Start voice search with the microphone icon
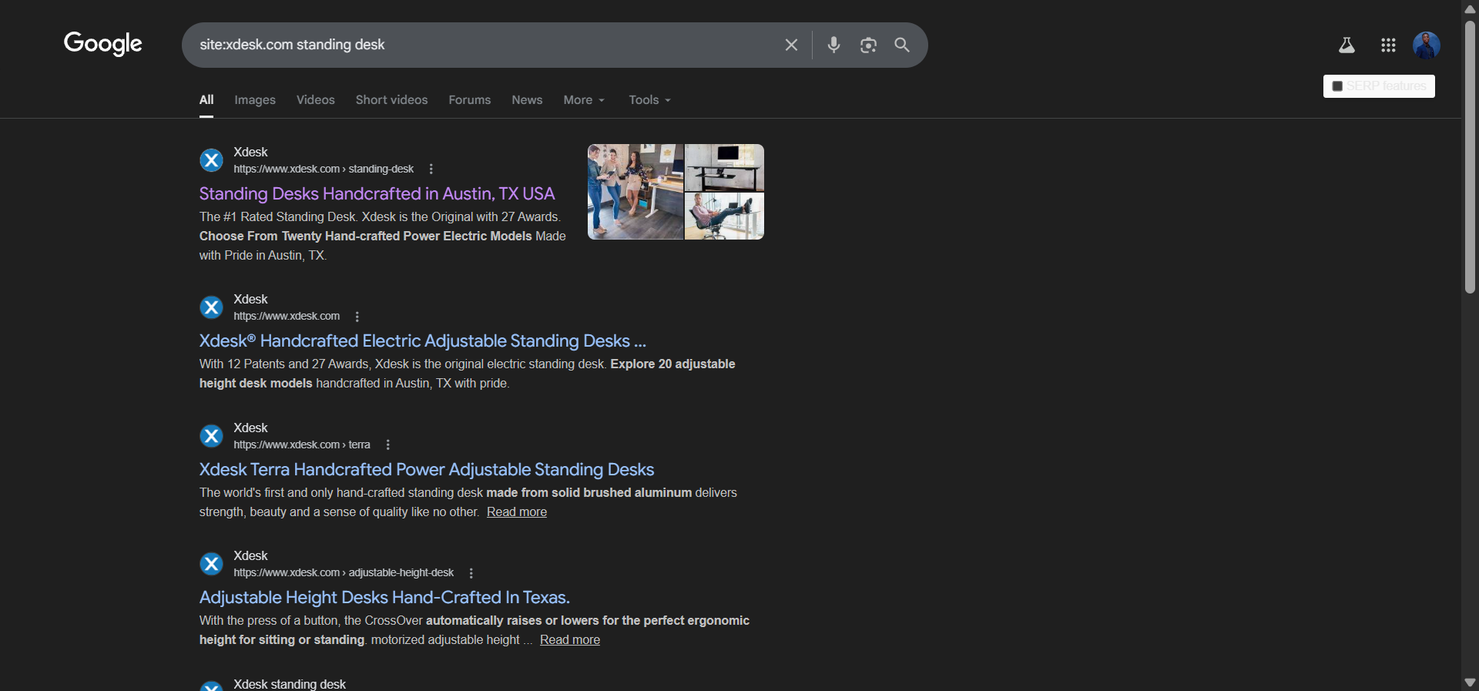Image resolution: width=1479 pixels, height=691 pixels. [833, 45]
